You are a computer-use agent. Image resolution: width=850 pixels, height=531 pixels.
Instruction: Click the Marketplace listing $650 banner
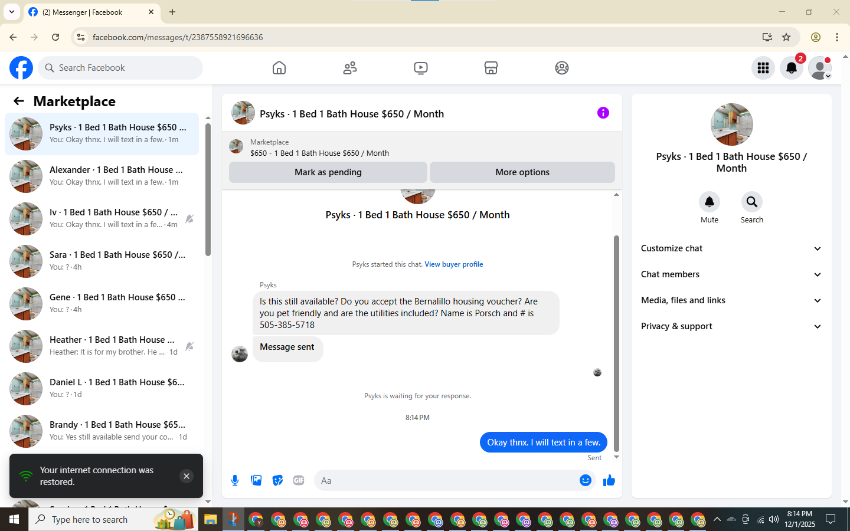[421, 147]
